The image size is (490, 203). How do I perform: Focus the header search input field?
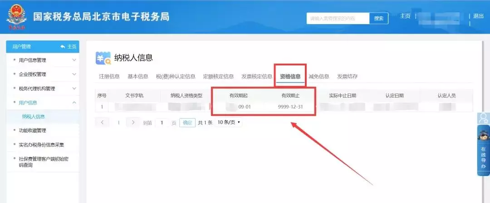tap(338, 18)
